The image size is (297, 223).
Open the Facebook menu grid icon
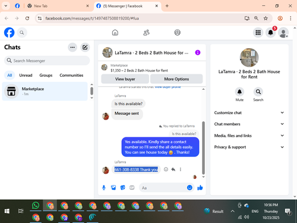pos(258,33)
